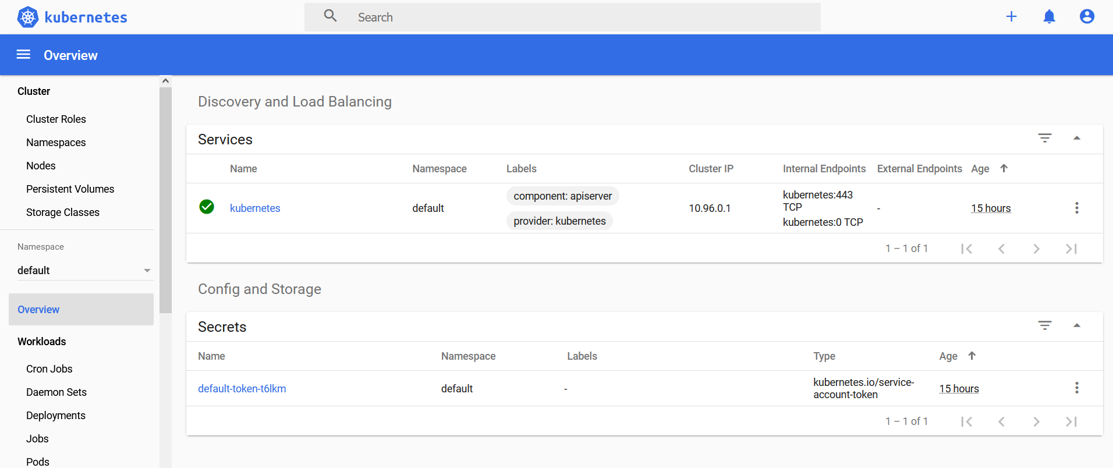Screen dimensions: 1113x468
Task: Select Overview in the sidebar
Action: [x=81, y=310]
